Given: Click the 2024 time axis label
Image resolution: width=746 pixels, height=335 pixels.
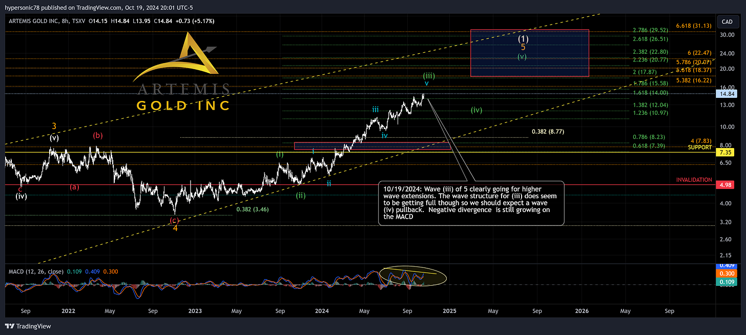Looking at the screenshot, I should (x=322, y=310).
